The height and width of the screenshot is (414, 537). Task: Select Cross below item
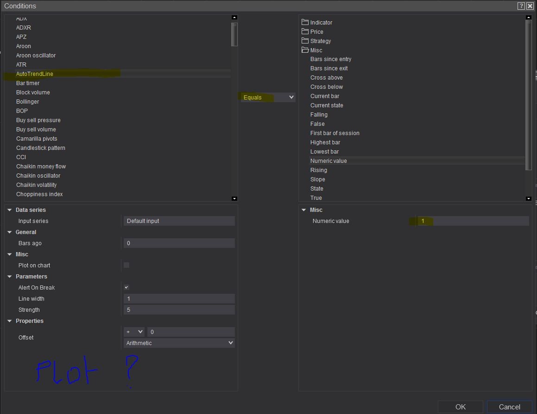(x=326, y=87)
